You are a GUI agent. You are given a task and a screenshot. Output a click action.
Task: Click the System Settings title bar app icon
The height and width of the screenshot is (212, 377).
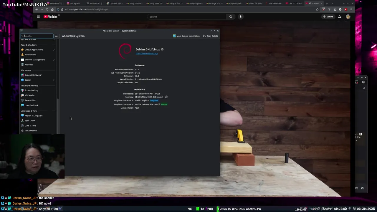[22, 31]
